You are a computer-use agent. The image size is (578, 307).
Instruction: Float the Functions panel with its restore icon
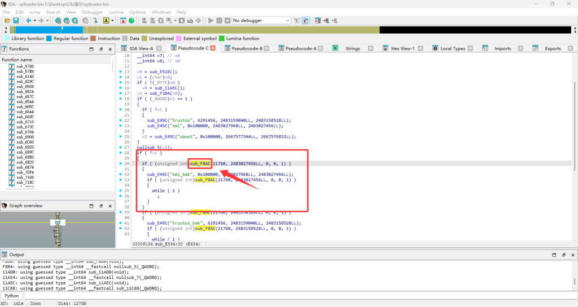[x=101, y=49]
